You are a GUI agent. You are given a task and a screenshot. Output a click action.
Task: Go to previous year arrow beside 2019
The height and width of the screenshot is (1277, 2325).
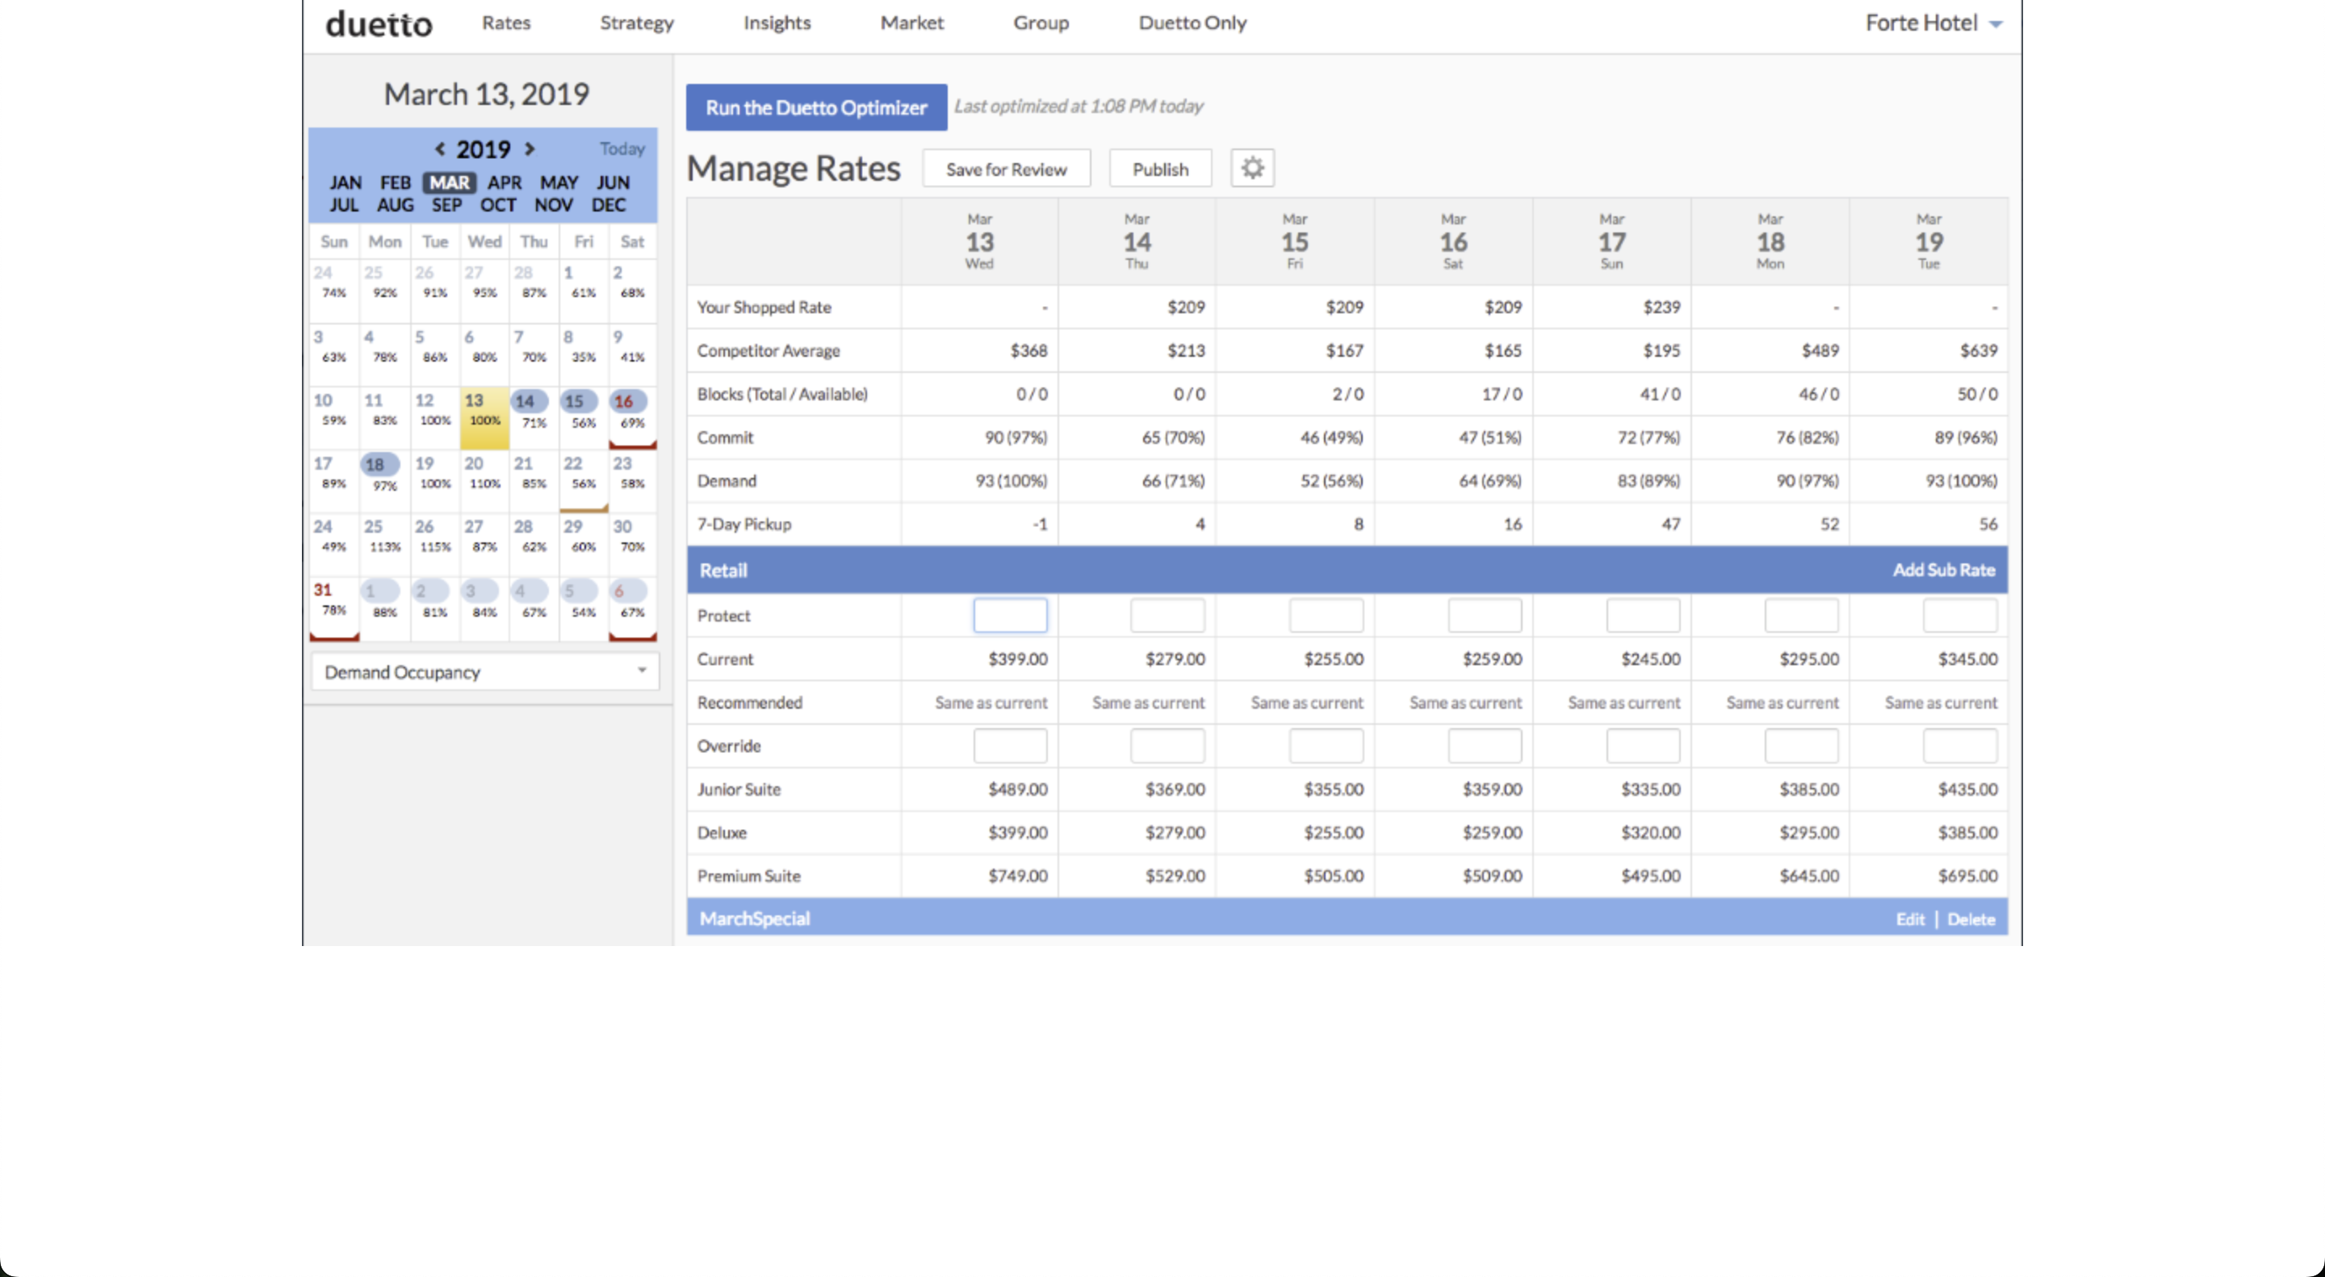pos(439,149)
